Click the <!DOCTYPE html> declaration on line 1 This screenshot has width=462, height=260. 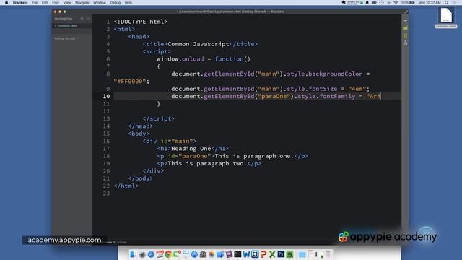pyautogui.click(x=141, y=22)
